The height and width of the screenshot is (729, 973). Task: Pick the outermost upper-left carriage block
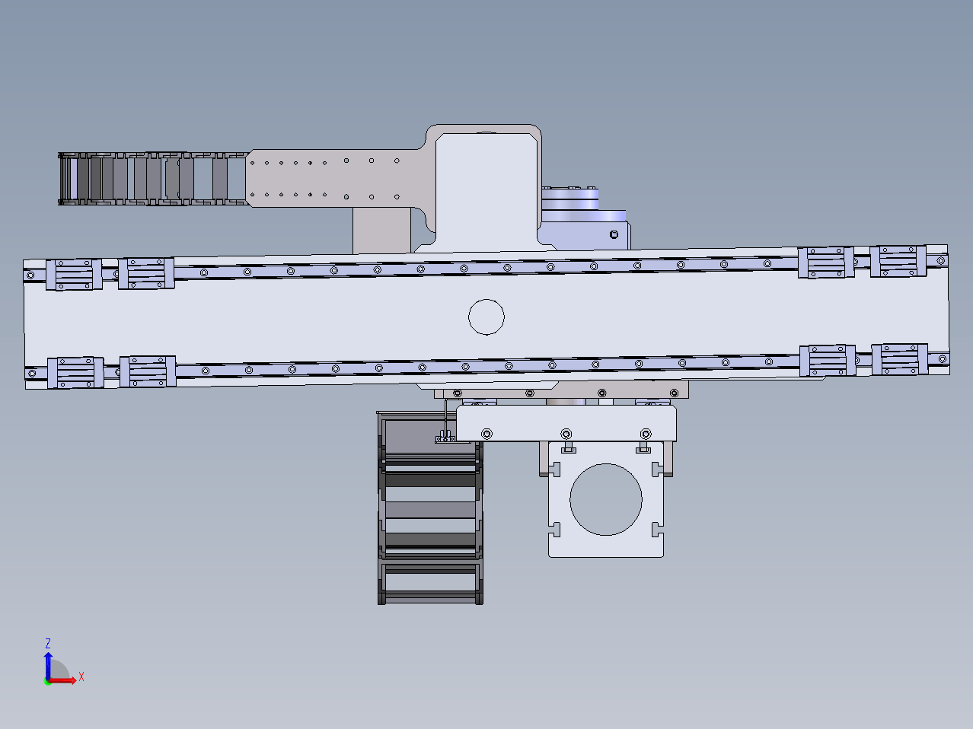click(74, 275)
